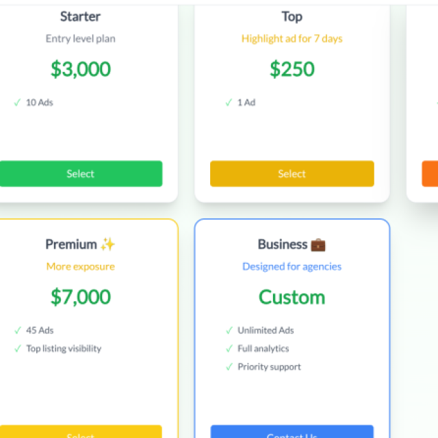Click the checkmark beside Top listing visibility

click(x=18, y=348)
